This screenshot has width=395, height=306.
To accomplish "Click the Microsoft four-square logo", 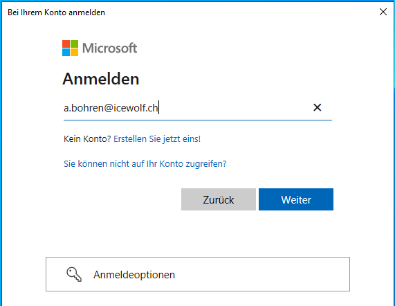I will [70, 48].
